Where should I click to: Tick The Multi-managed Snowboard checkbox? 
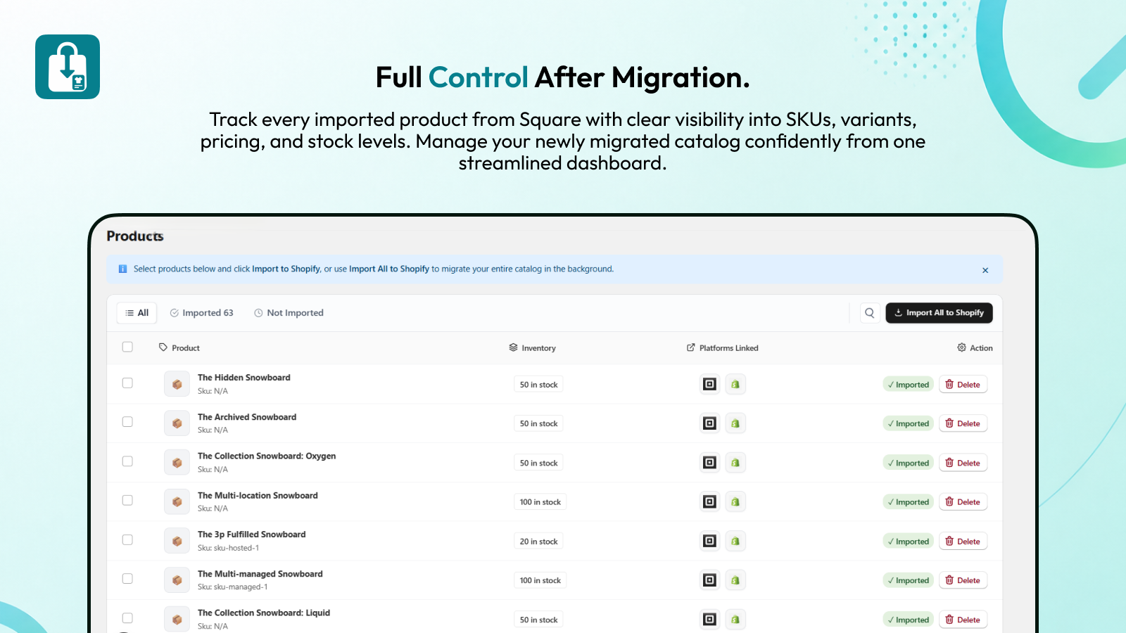pos(127,579)
